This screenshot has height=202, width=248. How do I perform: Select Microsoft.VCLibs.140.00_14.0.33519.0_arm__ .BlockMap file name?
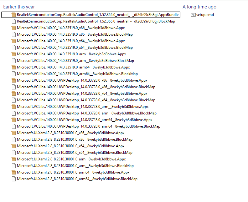[x=75, y=61]
